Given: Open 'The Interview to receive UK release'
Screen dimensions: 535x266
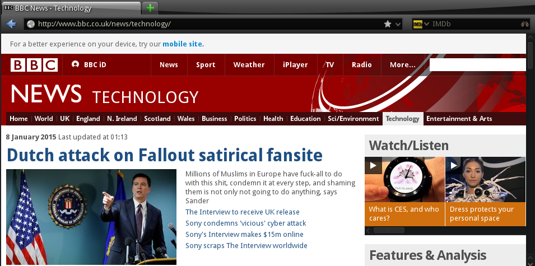Looking at the screenshot, I should tap(242, 212).
